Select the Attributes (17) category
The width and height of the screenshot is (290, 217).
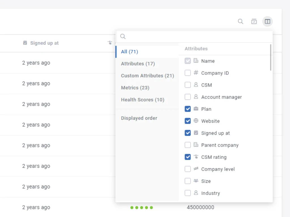pos(138,64)
